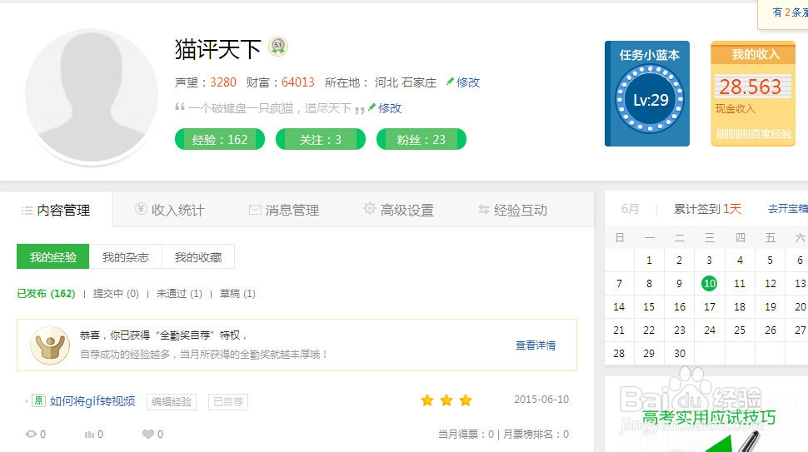Click the 全勤奖 trophy person icon
808x452 pixels.
click(x=50, y=345)
